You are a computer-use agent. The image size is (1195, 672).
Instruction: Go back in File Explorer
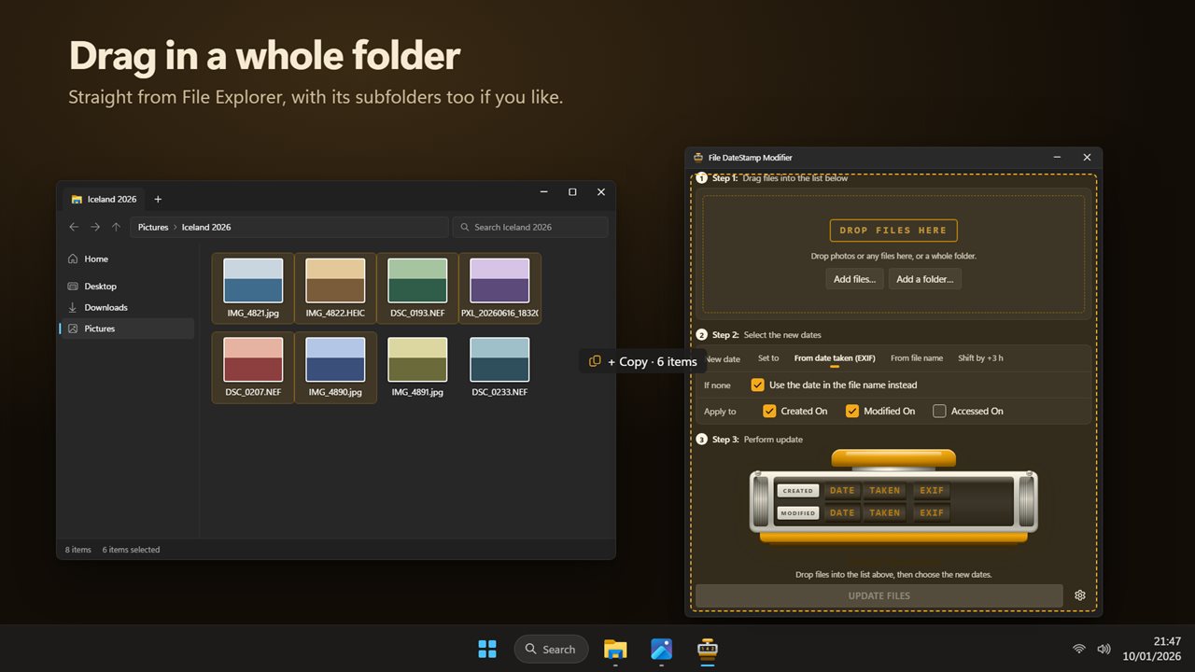tap(74, 227)
